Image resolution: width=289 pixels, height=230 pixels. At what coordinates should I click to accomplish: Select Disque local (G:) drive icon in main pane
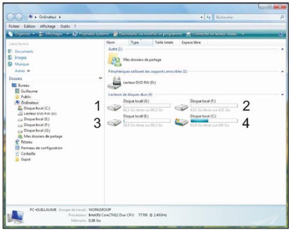click(114, 107)
